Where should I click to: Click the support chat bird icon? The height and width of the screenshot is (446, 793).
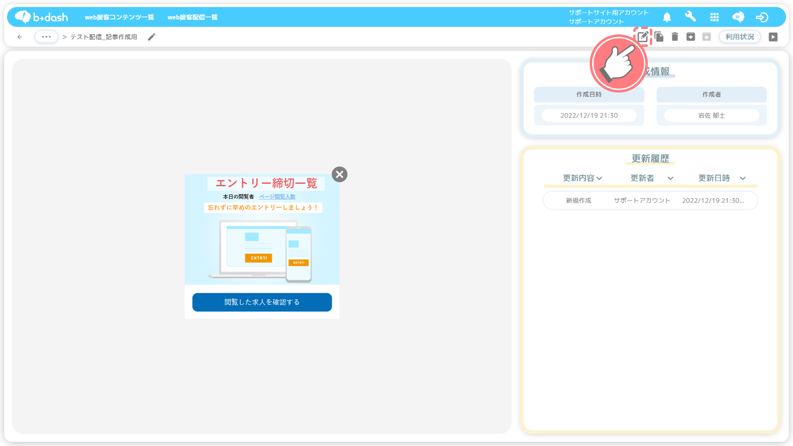[738, 17]
